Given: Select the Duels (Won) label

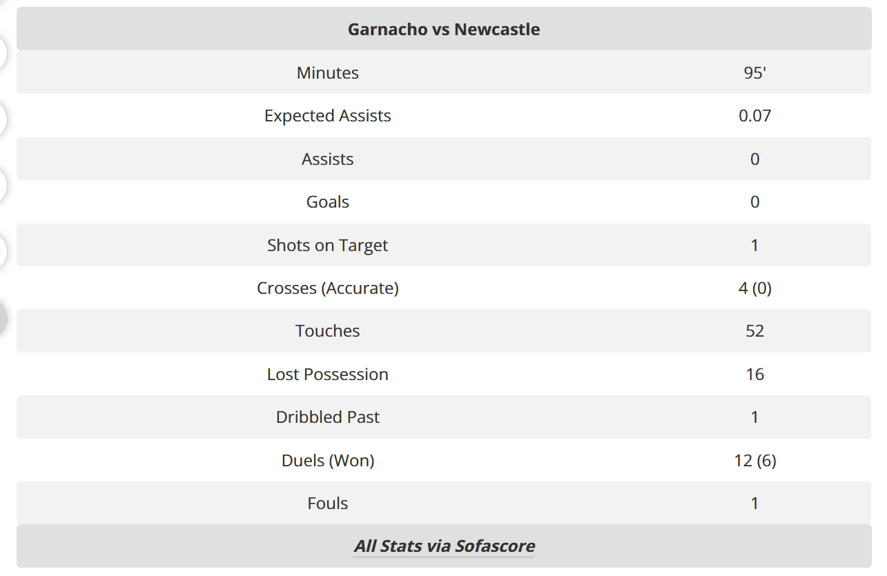Looking at the screenshot, I should click(x=328, y=461).
